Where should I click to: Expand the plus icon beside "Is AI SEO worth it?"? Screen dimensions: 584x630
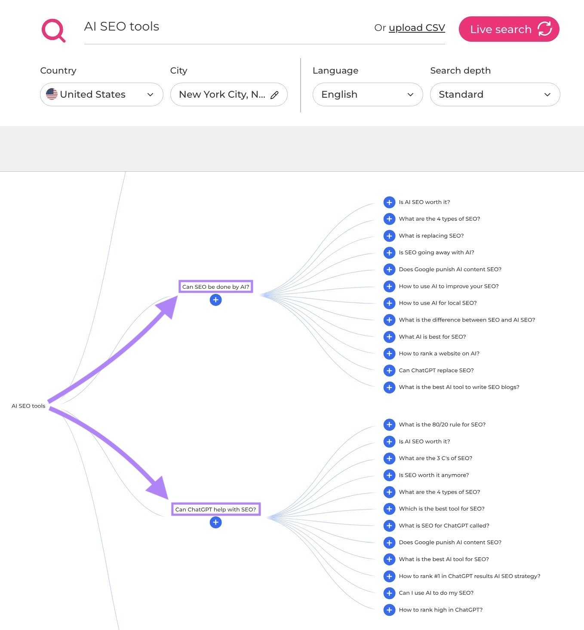389,202
